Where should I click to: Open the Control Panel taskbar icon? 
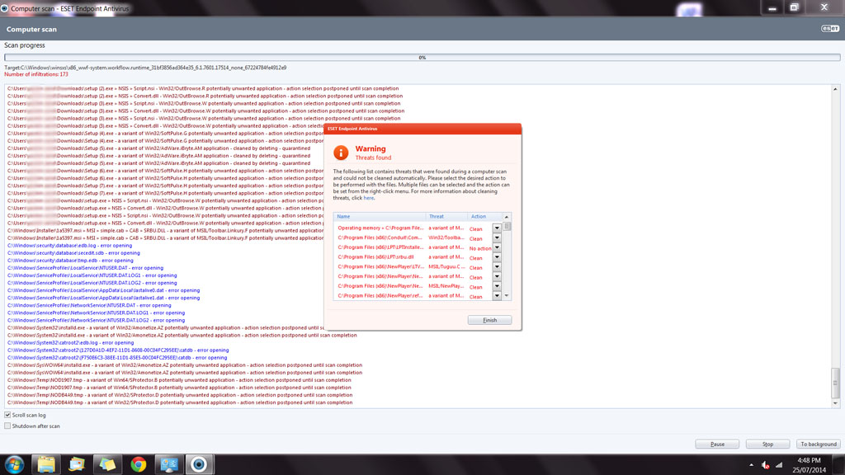click(x=168, y=464)
